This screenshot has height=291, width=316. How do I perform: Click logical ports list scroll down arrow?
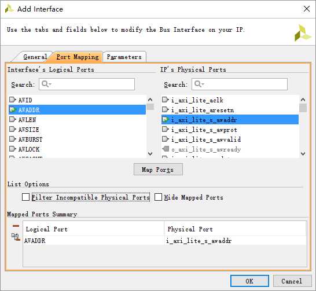point(150,154)
